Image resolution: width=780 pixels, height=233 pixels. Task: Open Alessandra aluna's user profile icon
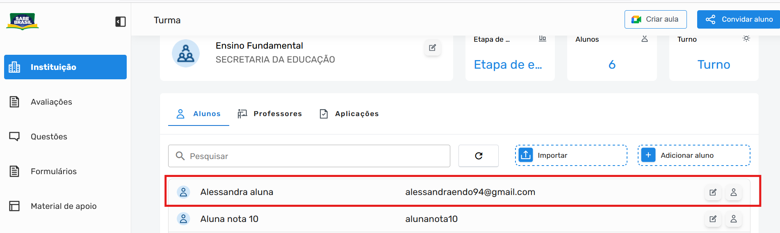(x=734, y=192)
